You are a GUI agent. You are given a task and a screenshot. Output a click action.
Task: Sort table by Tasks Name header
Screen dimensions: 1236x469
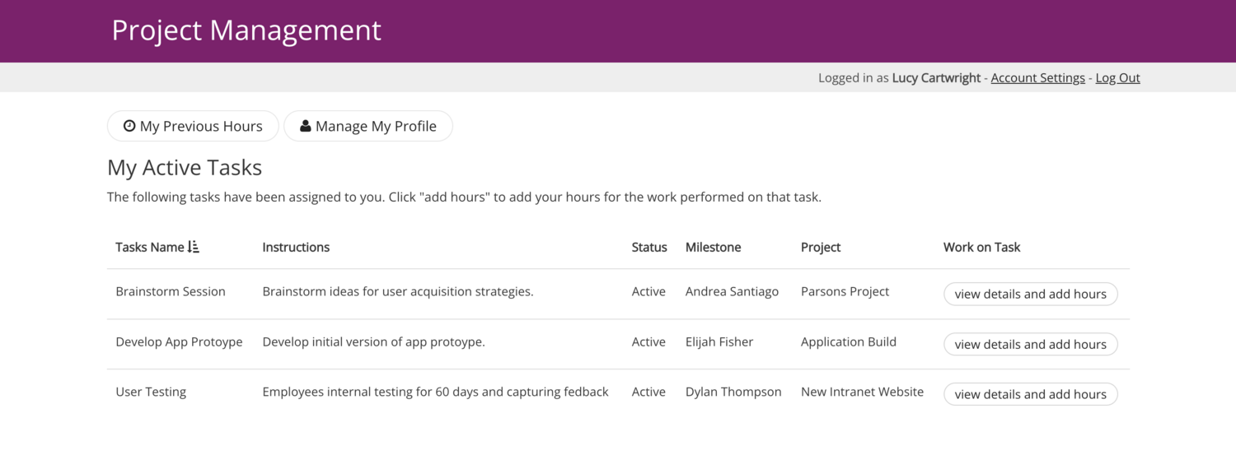[x=150, y=247]
